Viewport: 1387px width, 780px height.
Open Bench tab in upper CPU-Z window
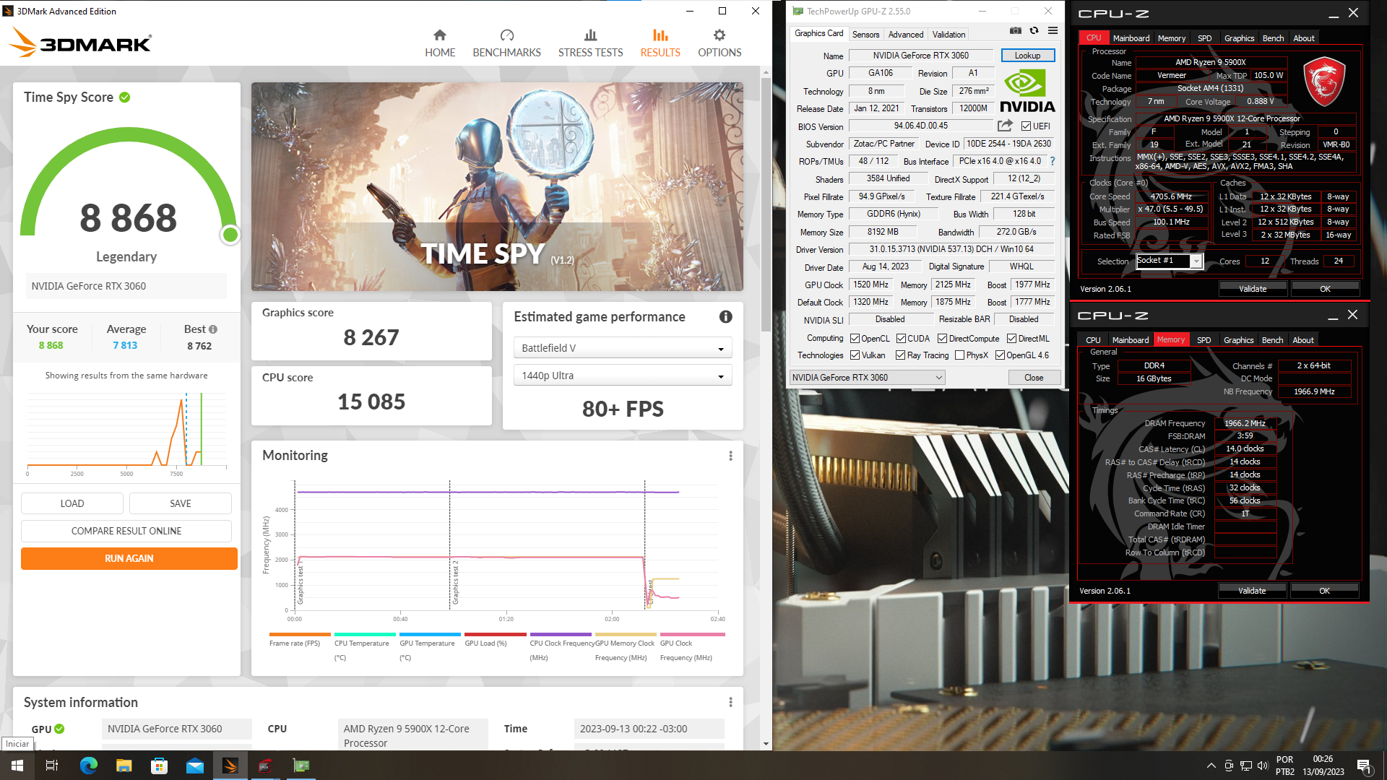coord(1273,38)
